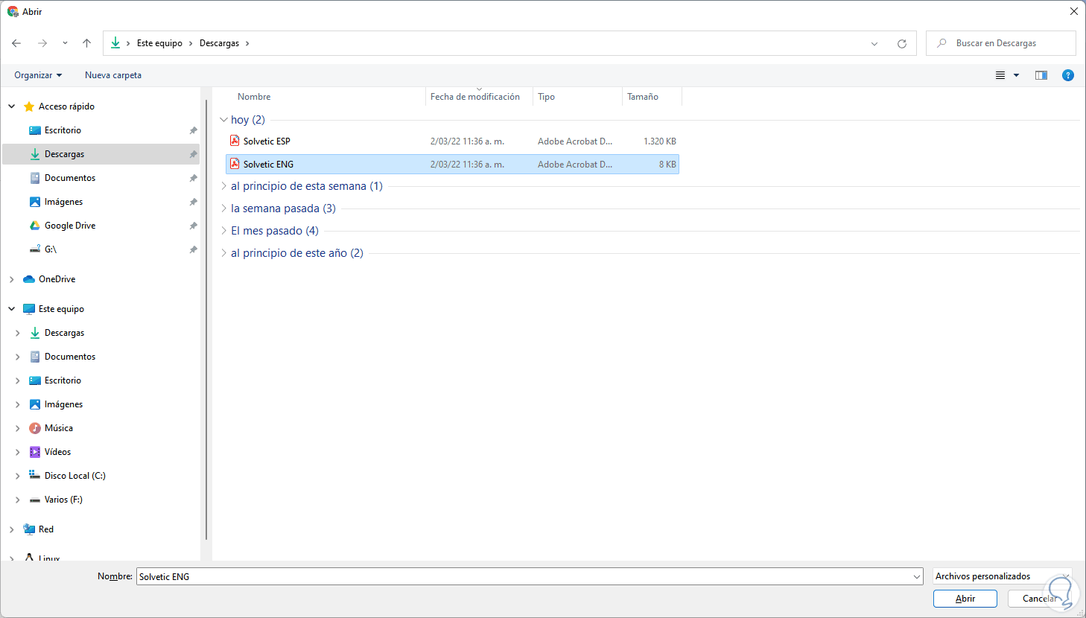The image size is (1086, 618).
Task: Open help with the question mark icon
Action: 1068,75
